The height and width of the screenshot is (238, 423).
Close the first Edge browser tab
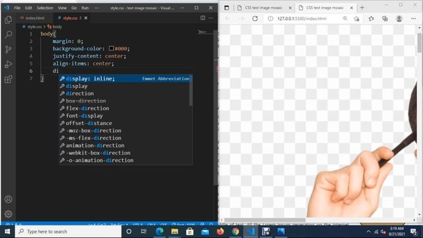(x=290, y=8)
